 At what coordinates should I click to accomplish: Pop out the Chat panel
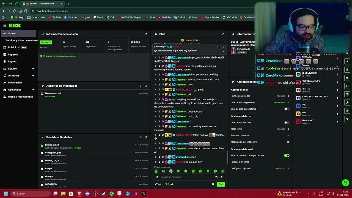click(x=223, y=34)
